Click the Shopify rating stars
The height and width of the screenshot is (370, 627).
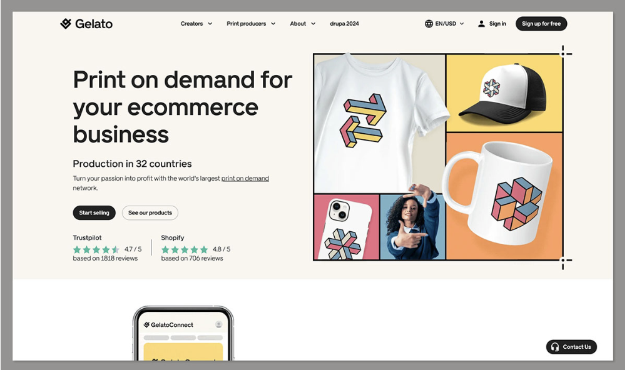185,249
